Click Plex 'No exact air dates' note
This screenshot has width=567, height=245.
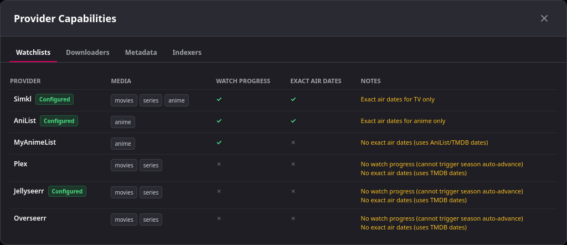coord(414,173)
